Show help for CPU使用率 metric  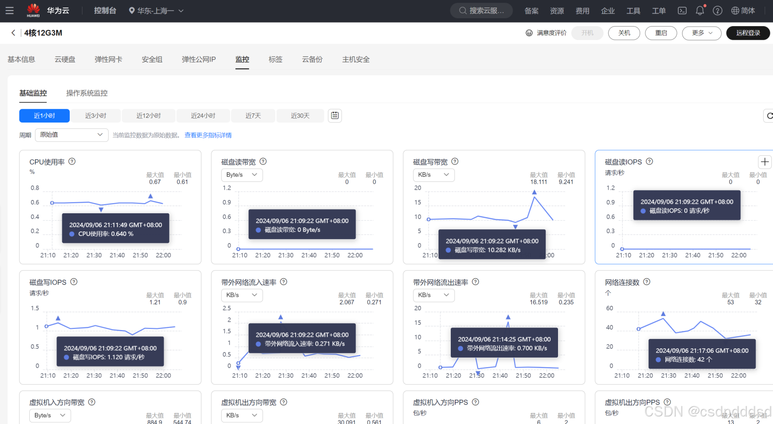click(72, 162)
